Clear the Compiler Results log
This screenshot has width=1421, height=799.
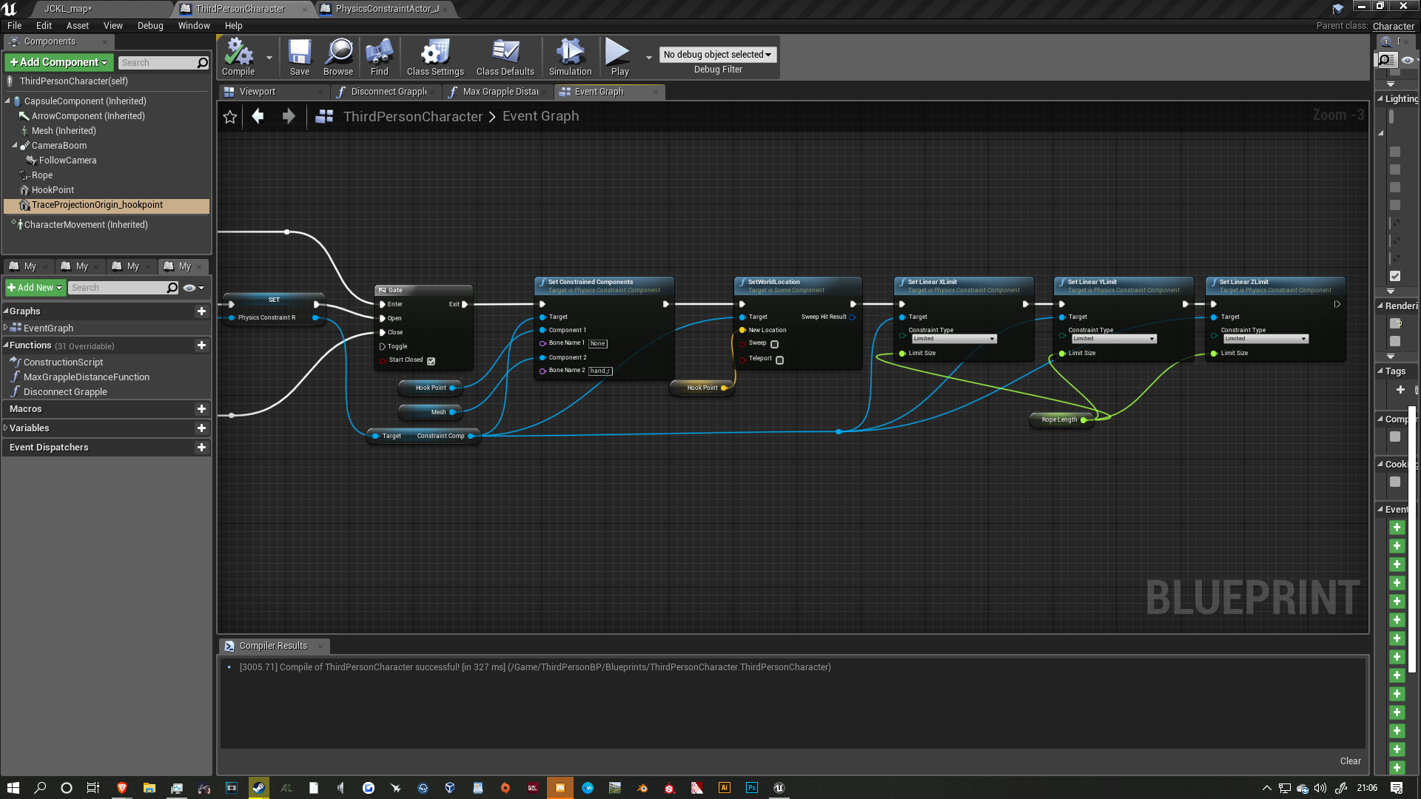tap(1349, 761)
